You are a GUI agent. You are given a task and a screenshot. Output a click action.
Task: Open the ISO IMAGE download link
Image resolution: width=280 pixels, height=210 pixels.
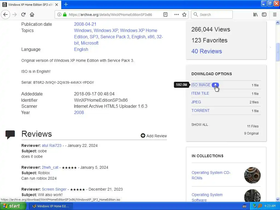[201, 85]
